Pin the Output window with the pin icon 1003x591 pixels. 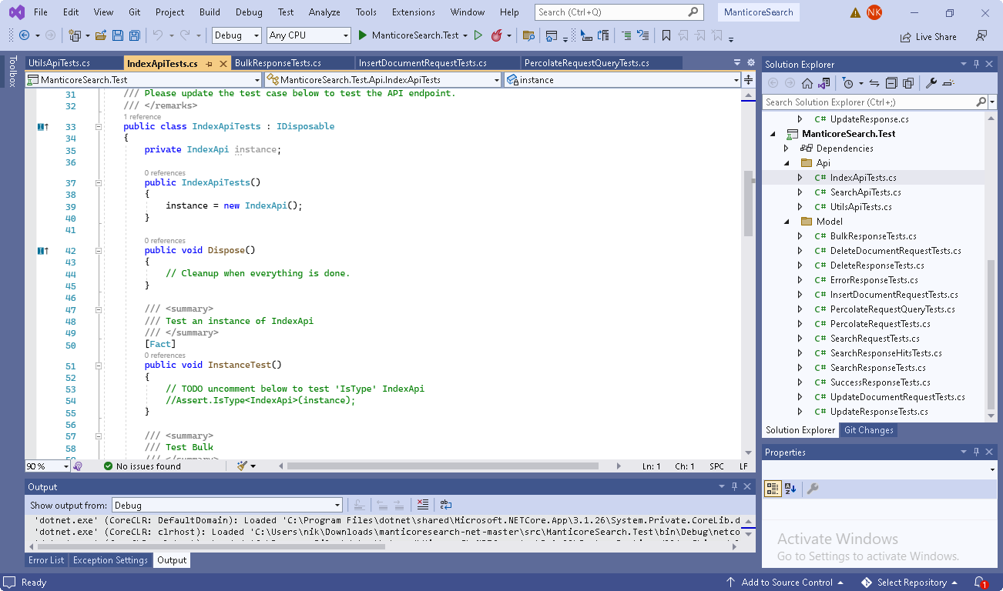tap(733, 486)
